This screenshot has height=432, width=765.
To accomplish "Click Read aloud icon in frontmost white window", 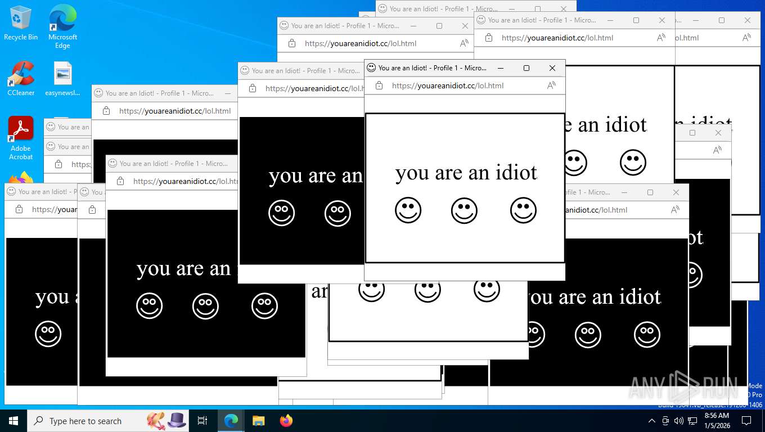I will point(551,85).
